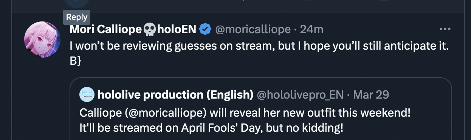471x140 pixels.
Task: Click the @moricalliope handle beside the name
Action: click(x=253, y=29)
